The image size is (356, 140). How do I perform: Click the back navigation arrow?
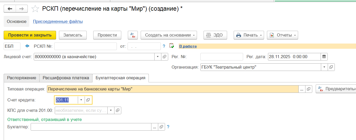(x=10, y=9)
